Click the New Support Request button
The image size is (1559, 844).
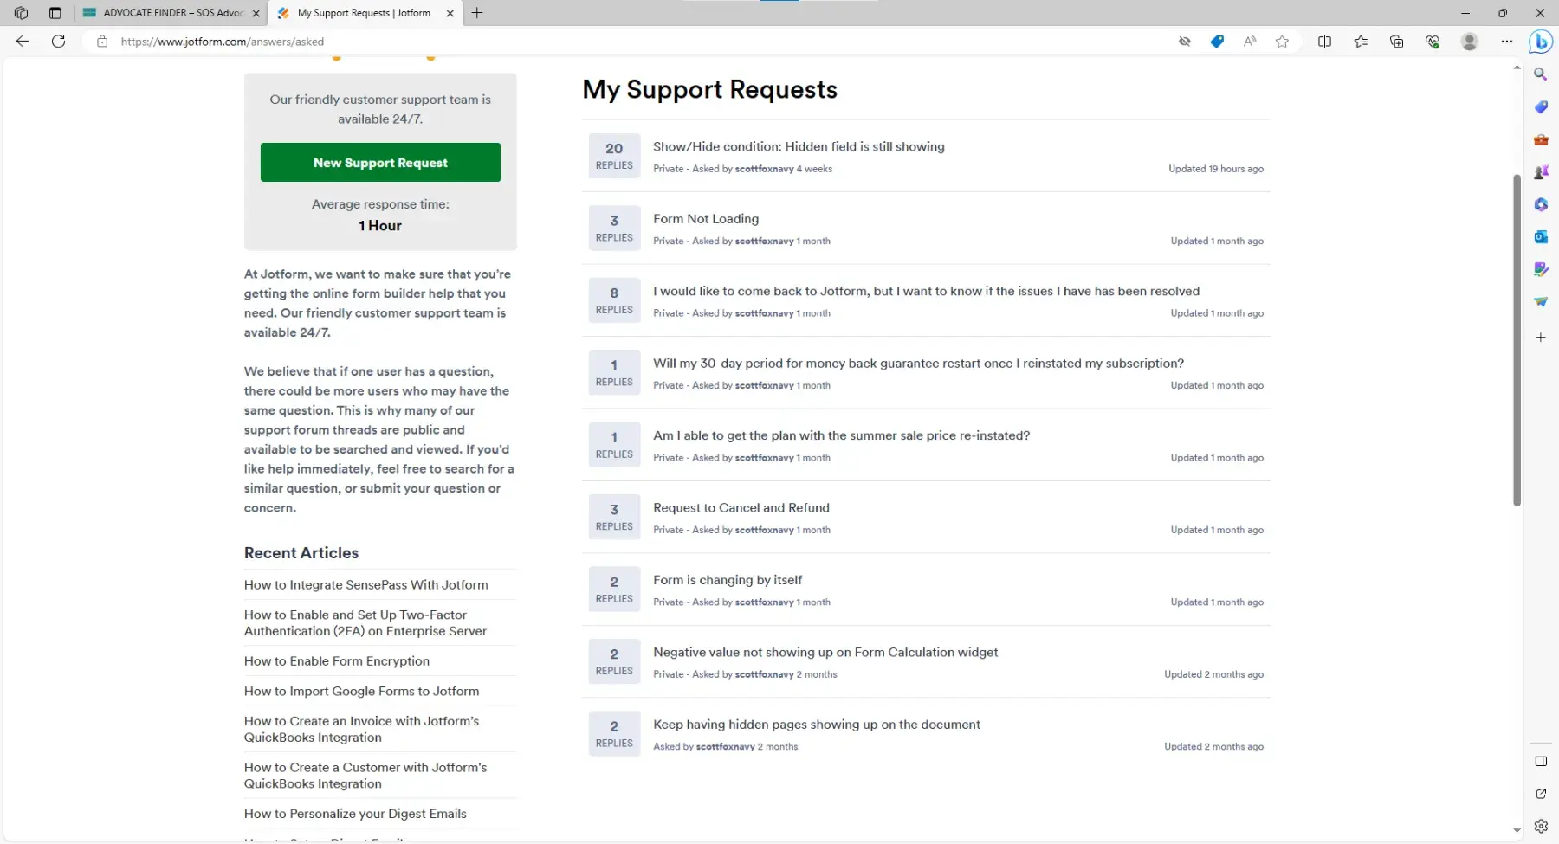point(380,163)
